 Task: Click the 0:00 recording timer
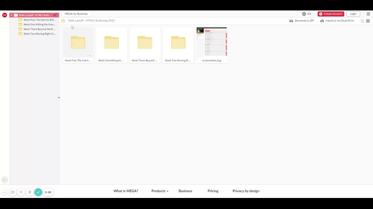point(48,192)
